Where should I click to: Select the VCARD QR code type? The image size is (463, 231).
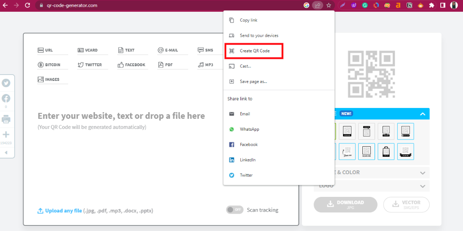(x=93, y=50)
